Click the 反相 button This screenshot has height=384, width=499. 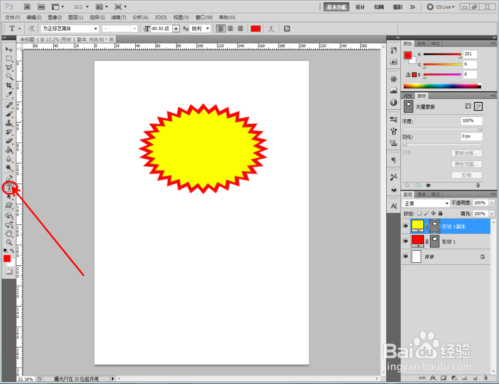[x=467, y=175]
